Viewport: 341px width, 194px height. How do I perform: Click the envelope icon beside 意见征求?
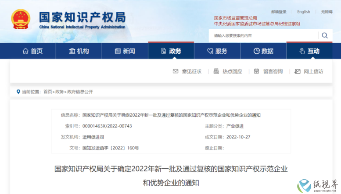point(176,71)
